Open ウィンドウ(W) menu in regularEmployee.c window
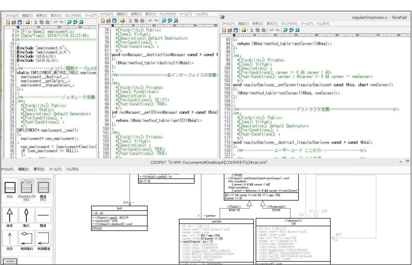 tap(289, 24)
